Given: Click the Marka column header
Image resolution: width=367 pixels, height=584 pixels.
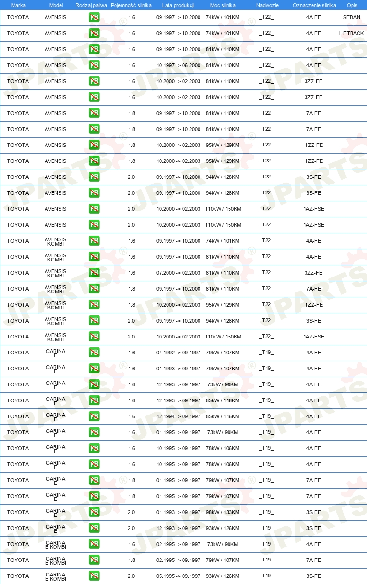Looking at the screenshot, I should click(x=18, y=5).
